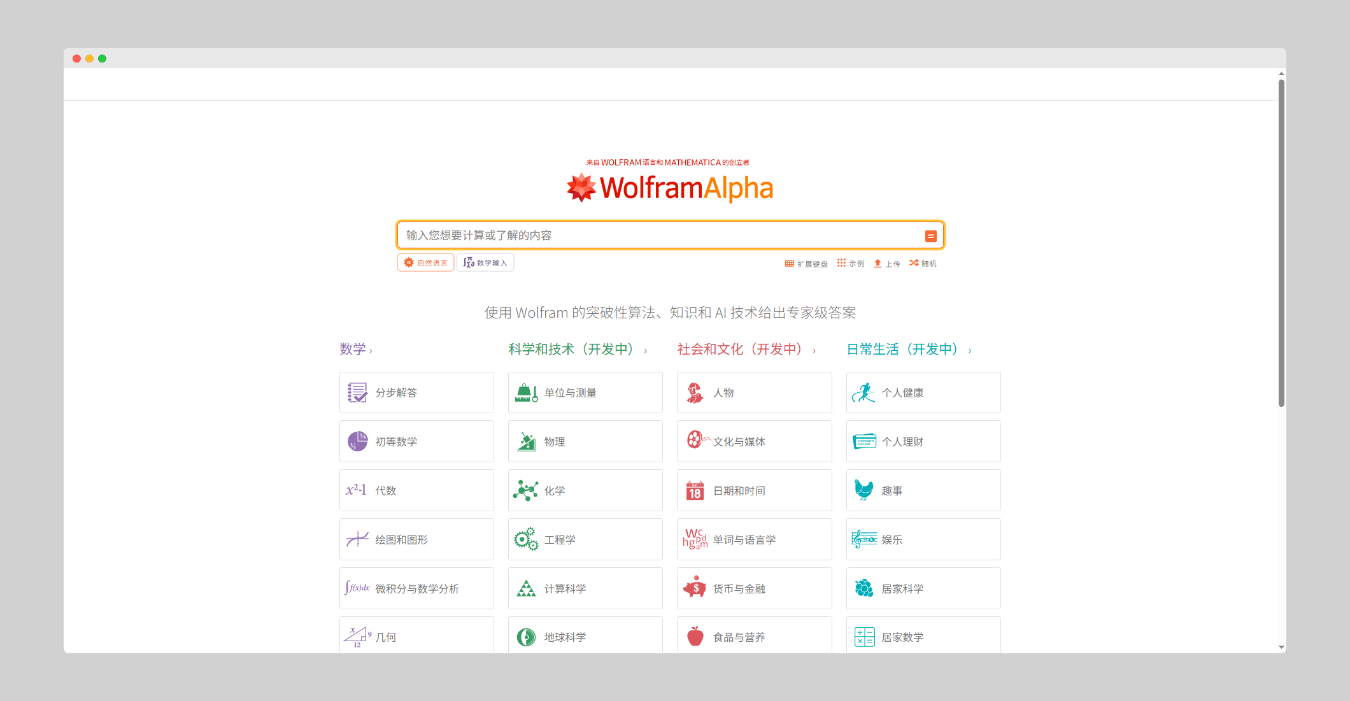
Task: Click the 趣事 chicken icon
Action: [863, 490]
